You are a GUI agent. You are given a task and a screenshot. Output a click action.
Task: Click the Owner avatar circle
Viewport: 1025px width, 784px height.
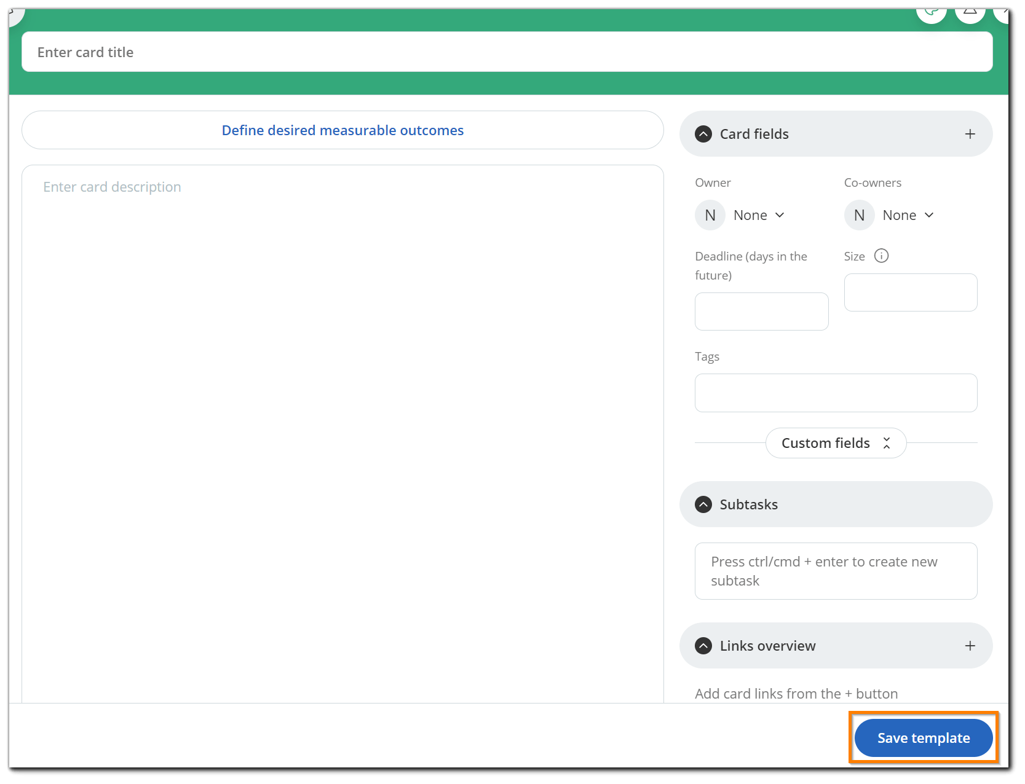pyautogui.click(x=710, y=214)
